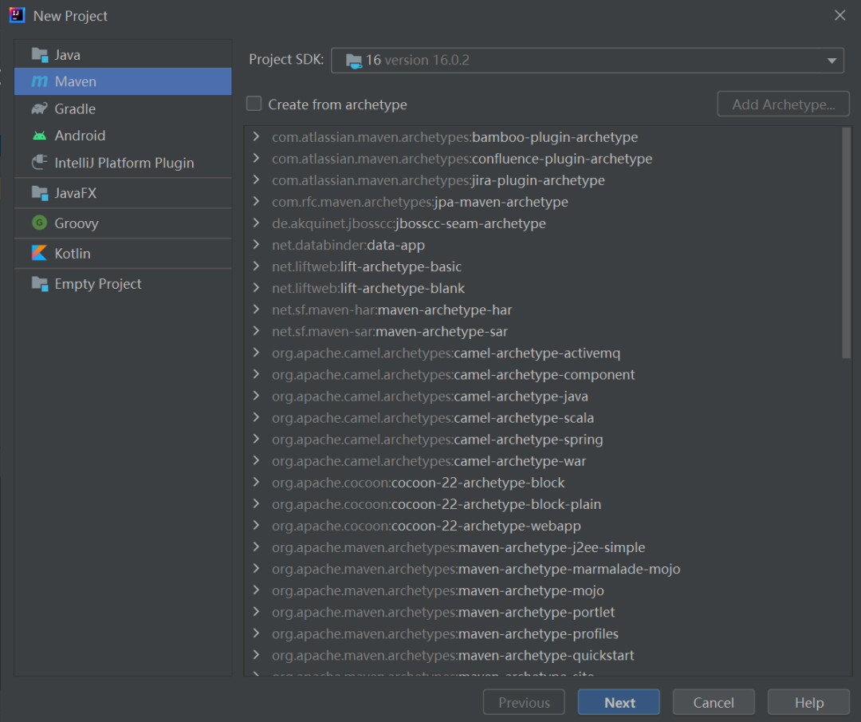Select camel-archetype-spring row
The width and height of the screenshot is (861, 722).
tap(543, 440)
